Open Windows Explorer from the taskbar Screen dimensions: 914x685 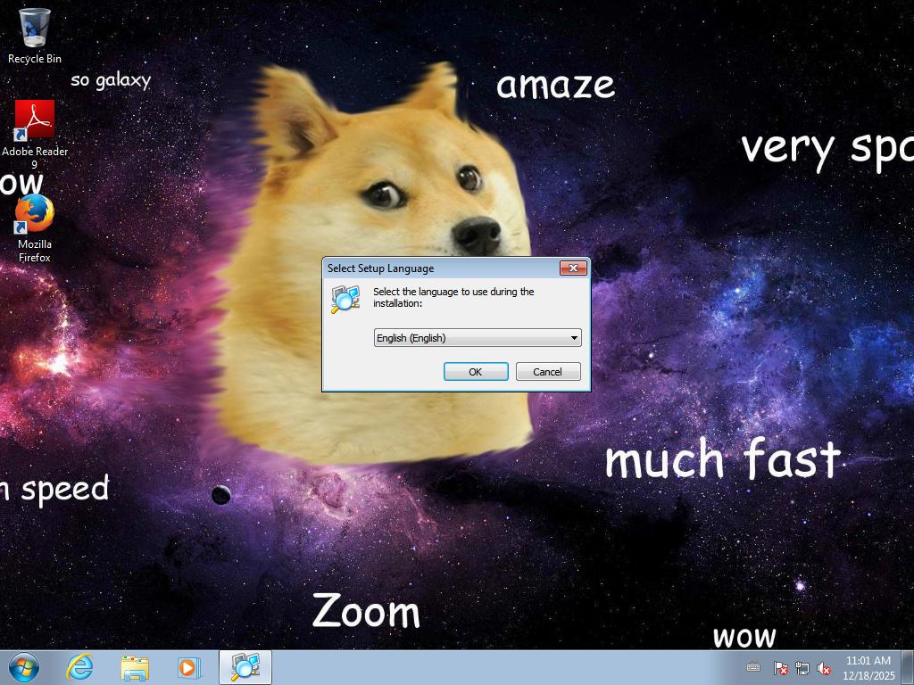pos(135,667)
